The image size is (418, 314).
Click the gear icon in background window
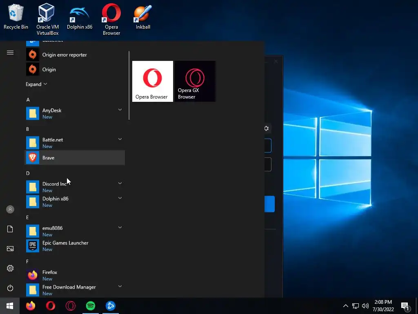pyautogui.click(x=266, y=128)
